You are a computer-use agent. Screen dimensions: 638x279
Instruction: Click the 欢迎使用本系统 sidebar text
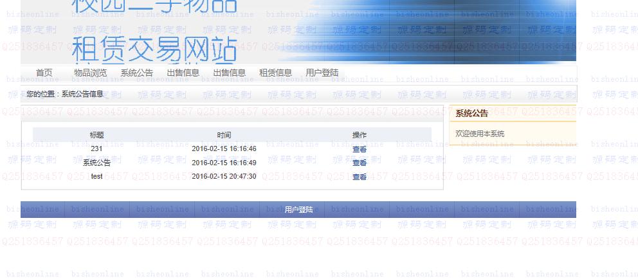pyautogui.click(x=480, y=134)
